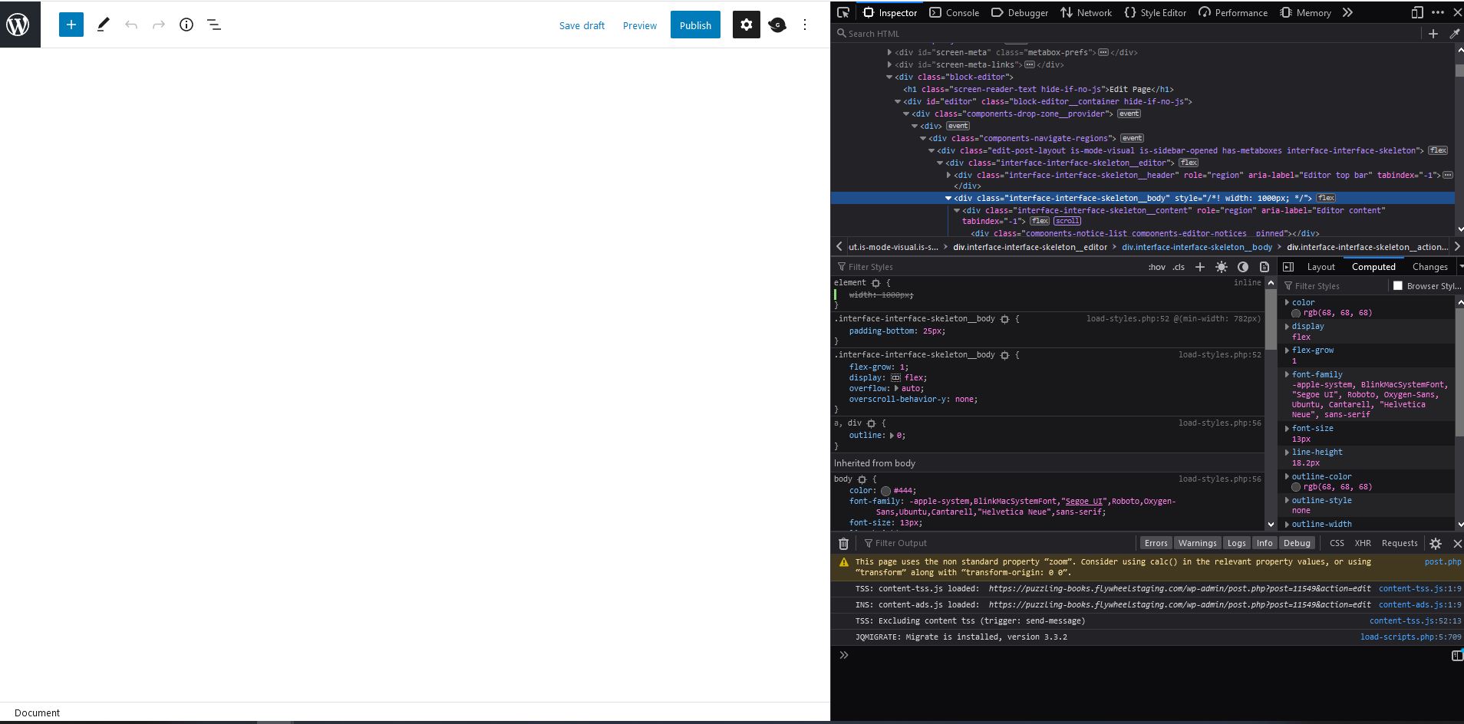1464x724 pixels.
Task: Open the three-dot Options menu in editor
Action: (x=805, y=25)
